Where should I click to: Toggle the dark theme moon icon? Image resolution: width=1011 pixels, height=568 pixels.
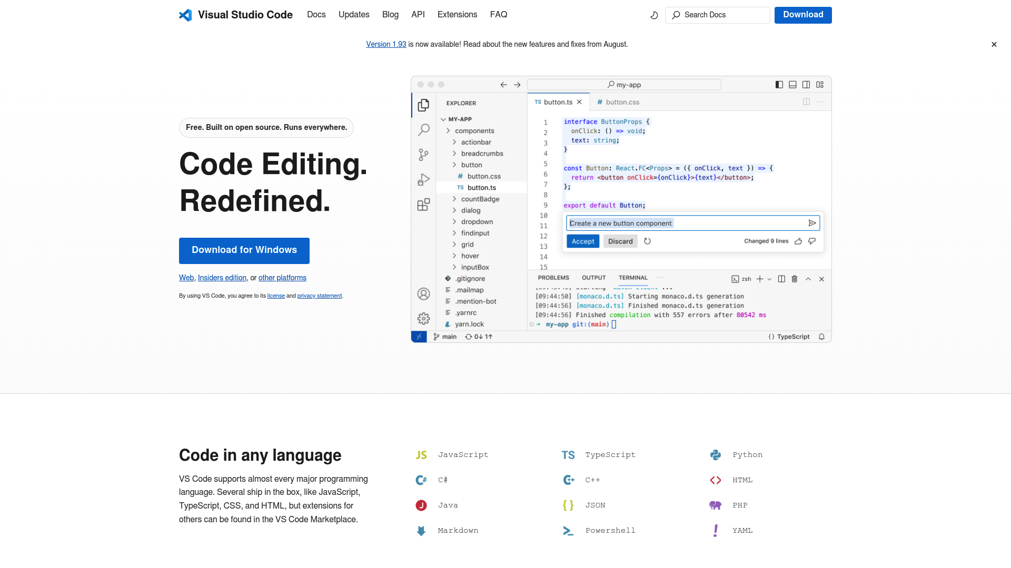tap(654, 15)
